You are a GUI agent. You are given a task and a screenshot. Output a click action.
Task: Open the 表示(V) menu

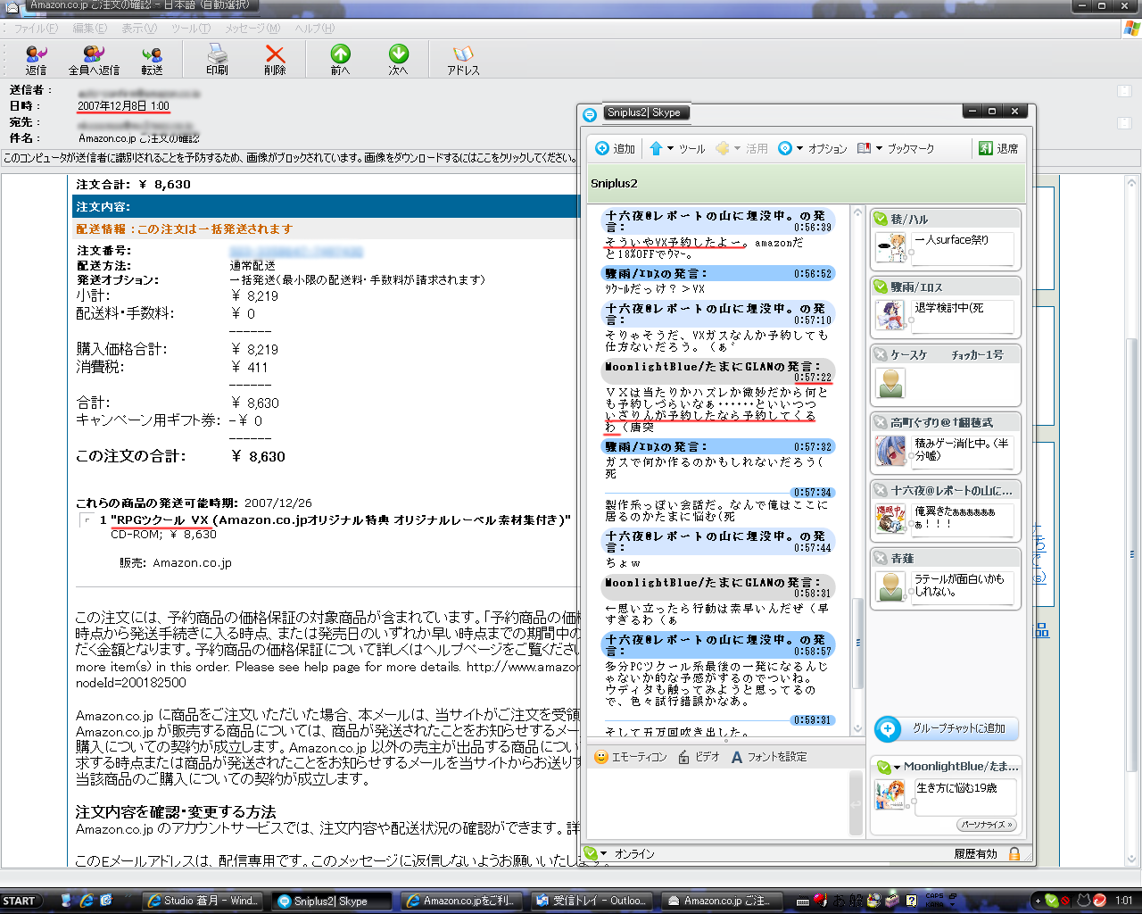[x=139, y=29]
